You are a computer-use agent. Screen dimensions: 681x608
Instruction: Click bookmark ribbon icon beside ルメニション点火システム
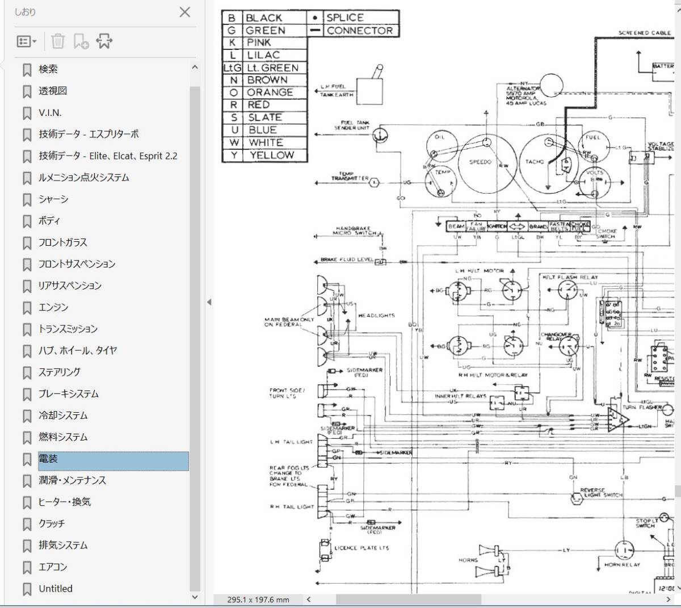pyautogui.click(x=27, y=178)
